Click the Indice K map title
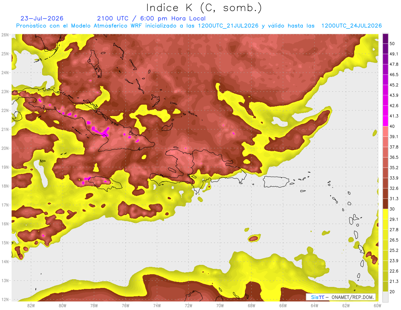Screen dimensions: 401x310 [x=204, y=7]
